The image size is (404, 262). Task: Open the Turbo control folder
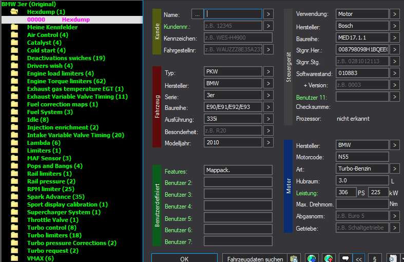click(x=51, y=228)
